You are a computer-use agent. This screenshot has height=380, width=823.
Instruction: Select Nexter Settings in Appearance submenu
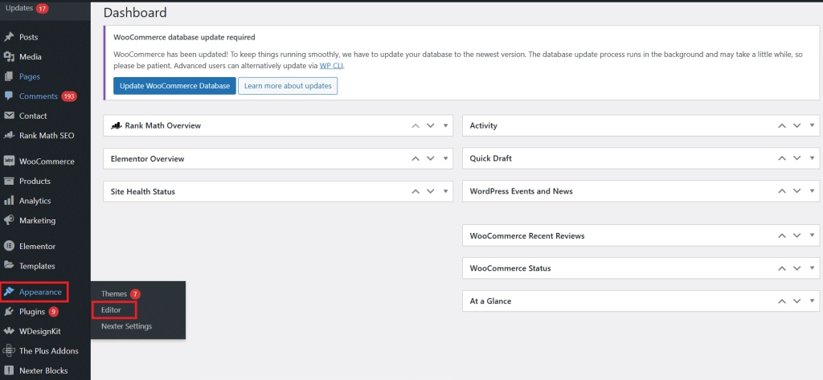(x=126, y=326)
